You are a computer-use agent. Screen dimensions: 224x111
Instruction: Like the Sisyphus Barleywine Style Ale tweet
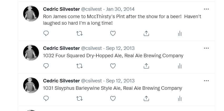[x=113, y=98]
